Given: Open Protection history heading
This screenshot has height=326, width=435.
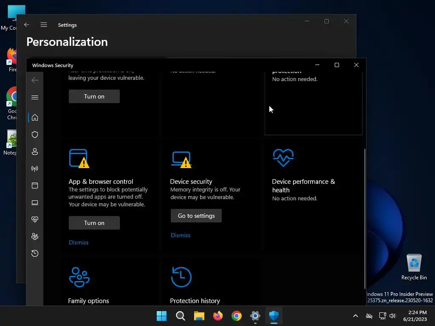Looking at the screenshot, I should pos(195,301).
